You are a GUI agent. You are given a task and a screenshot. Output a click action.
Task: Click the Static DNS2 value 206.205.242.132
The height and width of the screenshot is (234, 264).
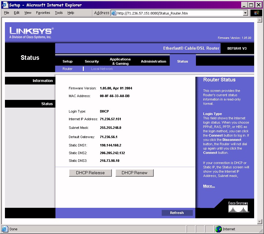pyautogui.click(x=112, y=153)
